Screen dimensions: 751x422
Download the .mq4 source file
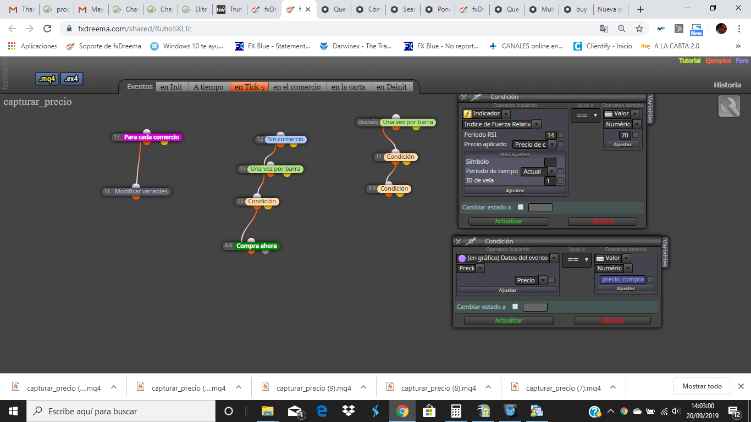coord(47,79)
